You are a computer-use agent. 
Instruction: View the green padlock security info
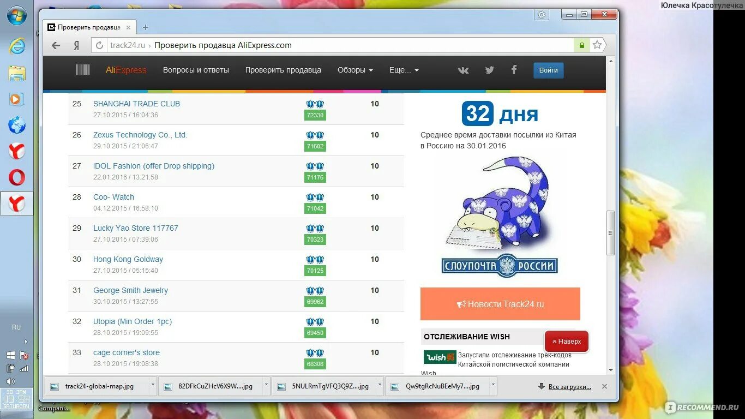(x=582, y=45)
